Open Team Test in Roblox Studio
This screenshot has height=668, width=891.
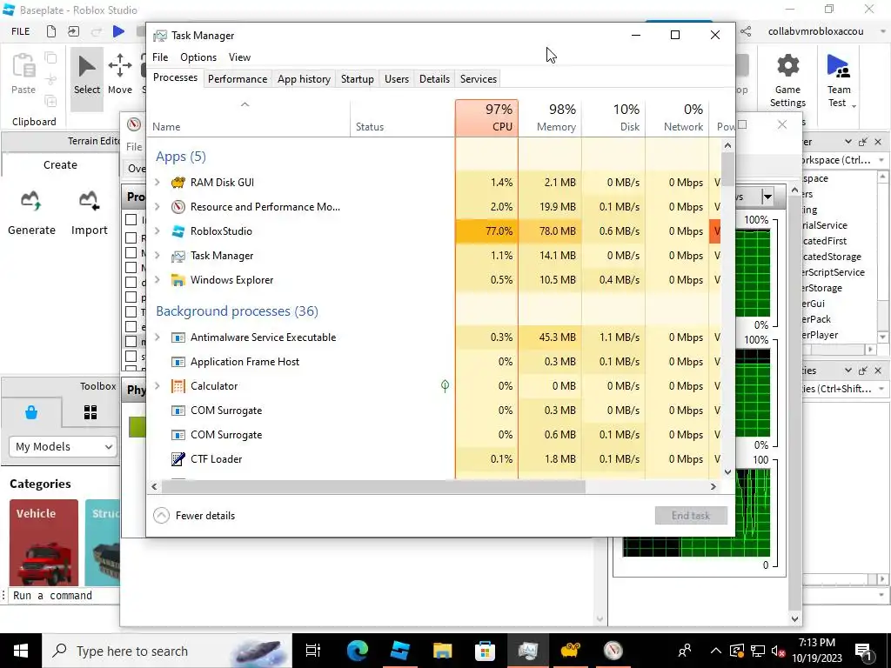point(839,79)
